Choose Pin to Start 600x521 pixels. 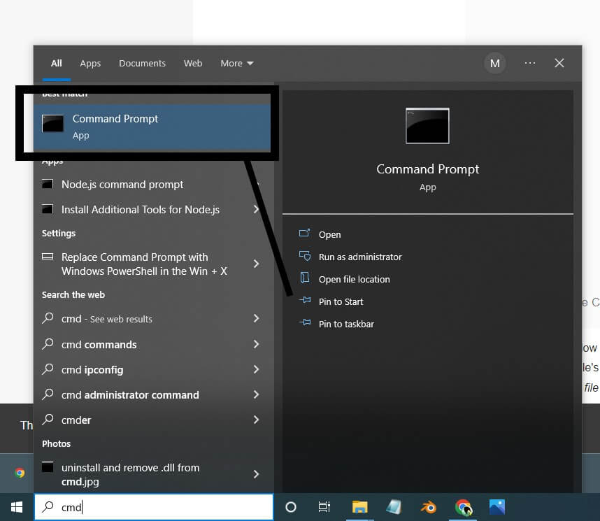[341, 301]
